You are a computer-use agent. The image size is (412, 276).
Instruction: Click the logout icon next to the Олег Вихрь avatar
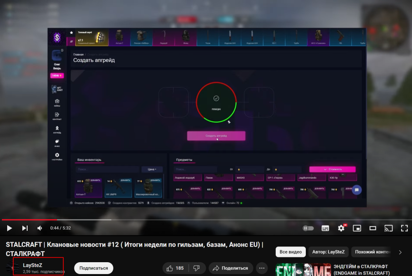tap(62, 50)
